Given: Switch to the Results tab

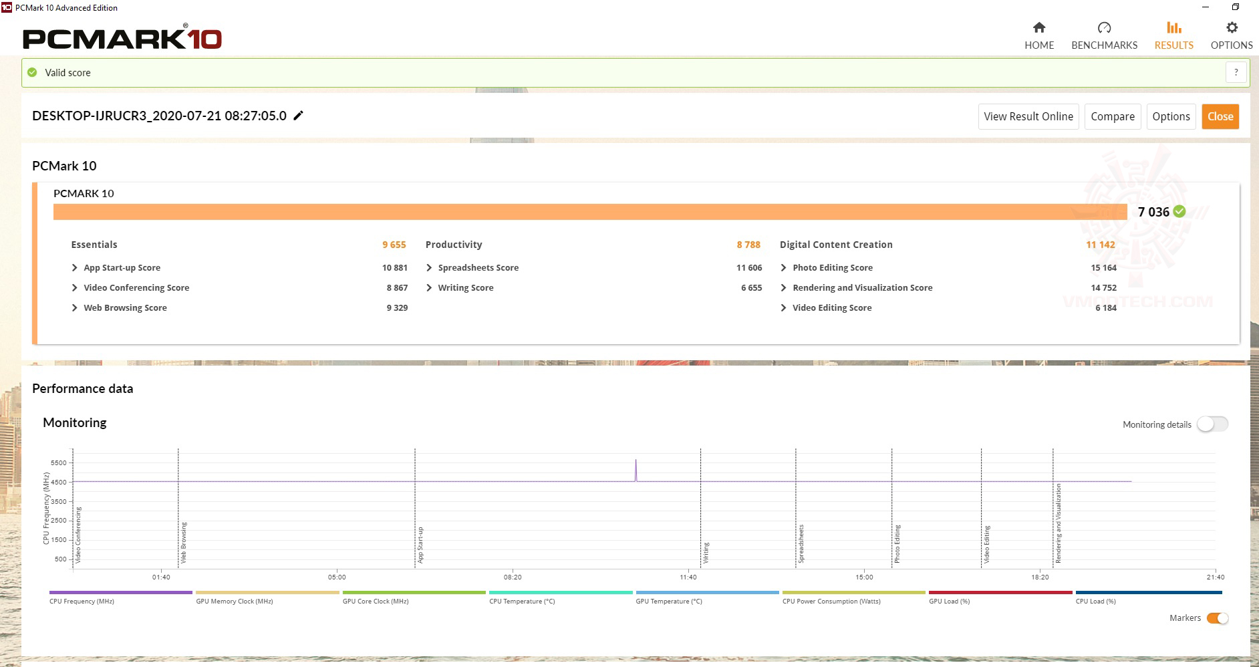Looking at the screenshot, I should 1173,35.
